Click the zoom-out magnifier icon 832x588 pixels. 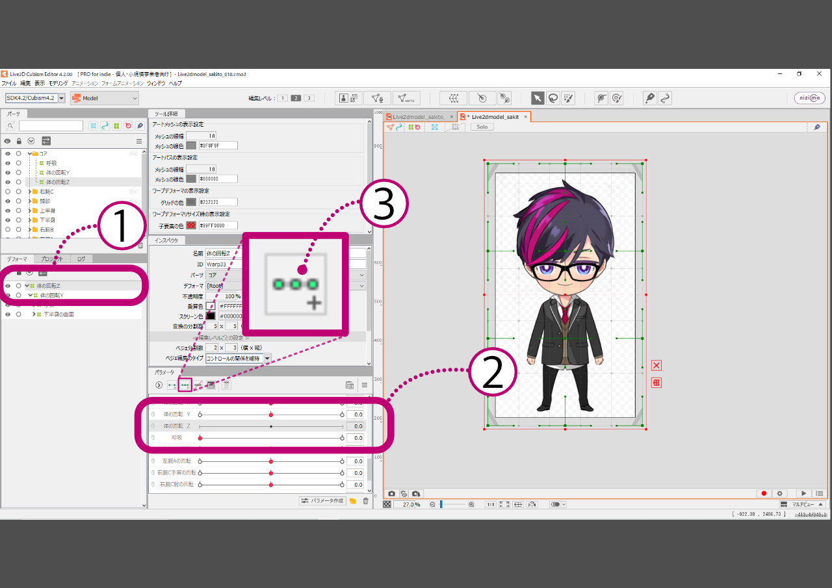[x=432, y=504]
